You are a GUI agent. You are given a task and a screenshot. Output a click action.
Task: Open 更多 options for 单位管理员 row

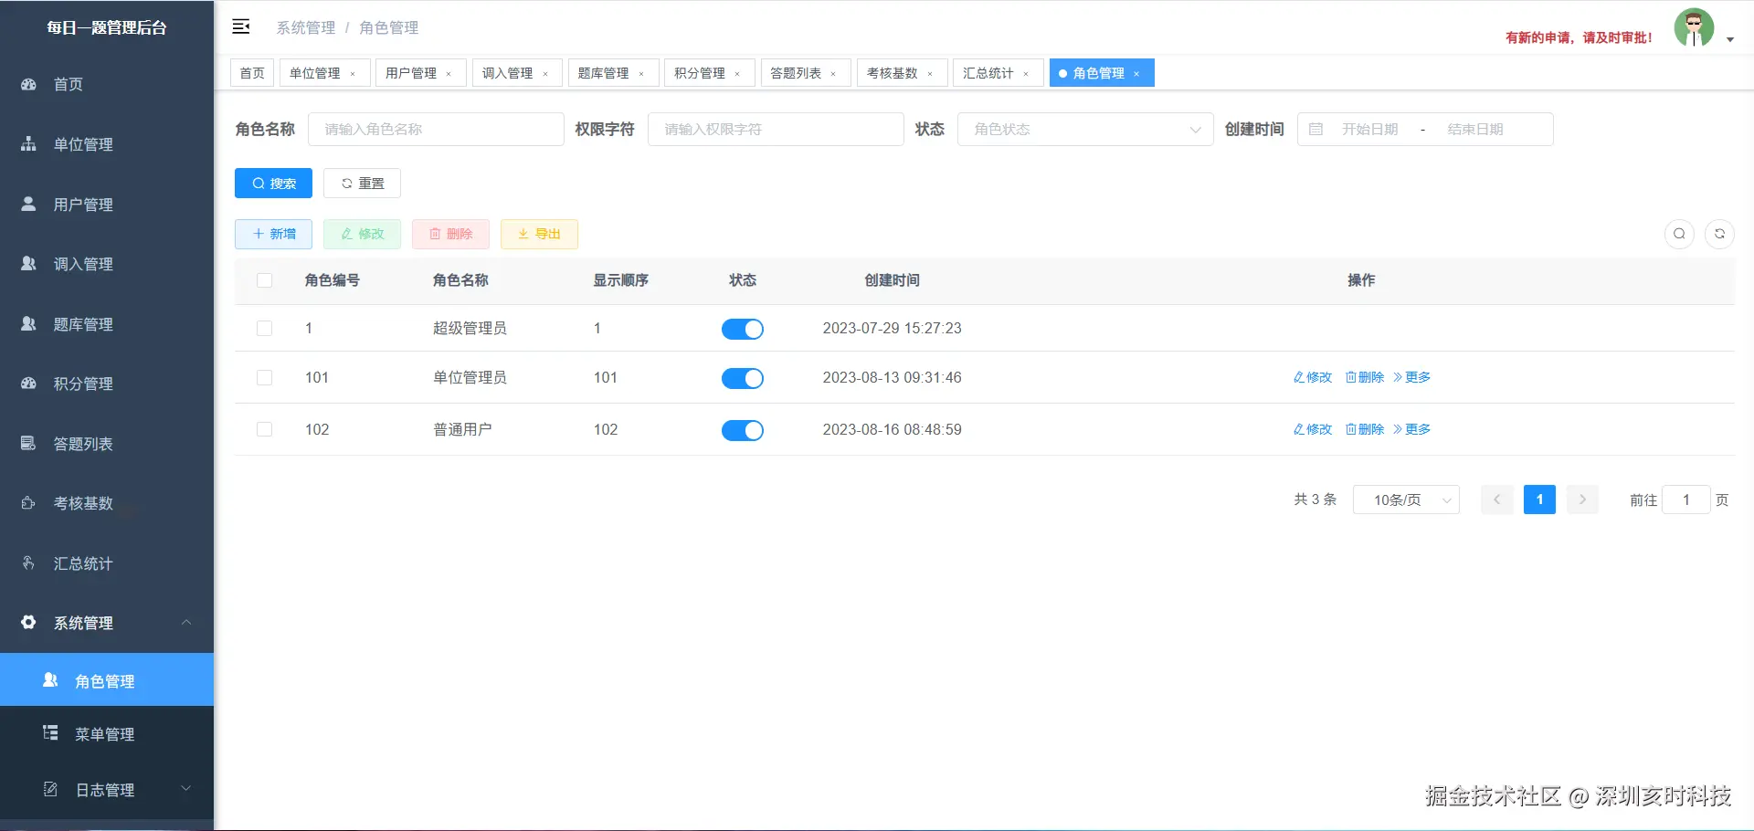point(1412,377)
